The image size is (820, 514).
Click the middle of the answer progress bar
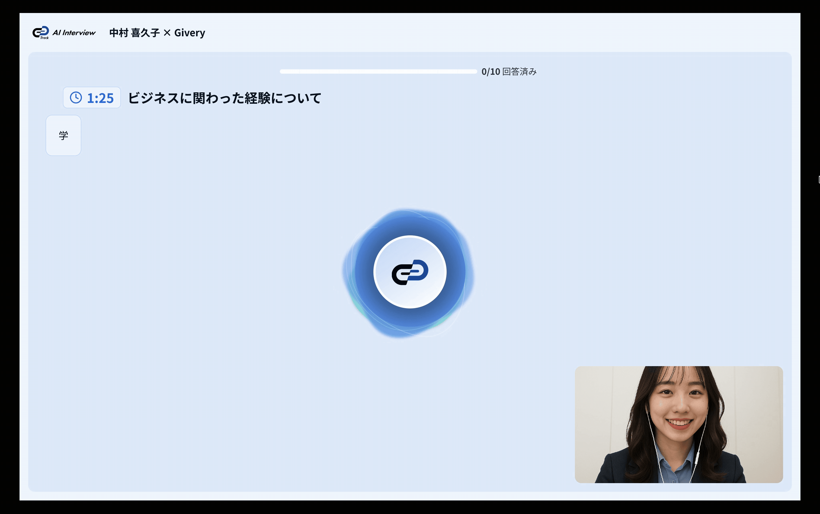coord(378,71)
